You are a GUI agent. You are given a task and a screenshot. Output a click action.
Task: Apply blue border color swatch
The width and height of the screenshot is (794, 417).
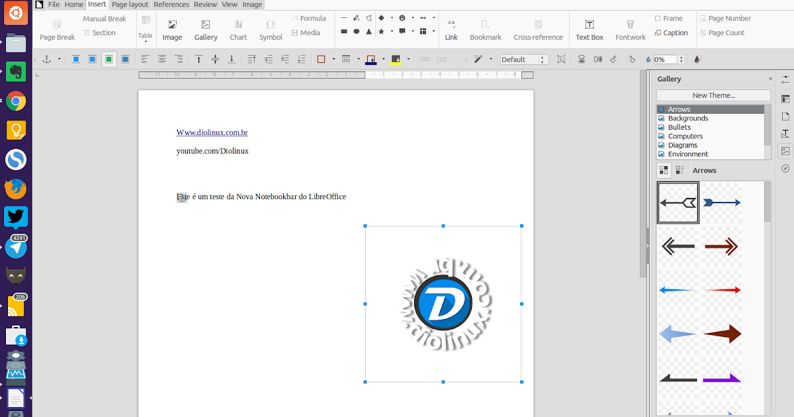(x=371, y=60)
